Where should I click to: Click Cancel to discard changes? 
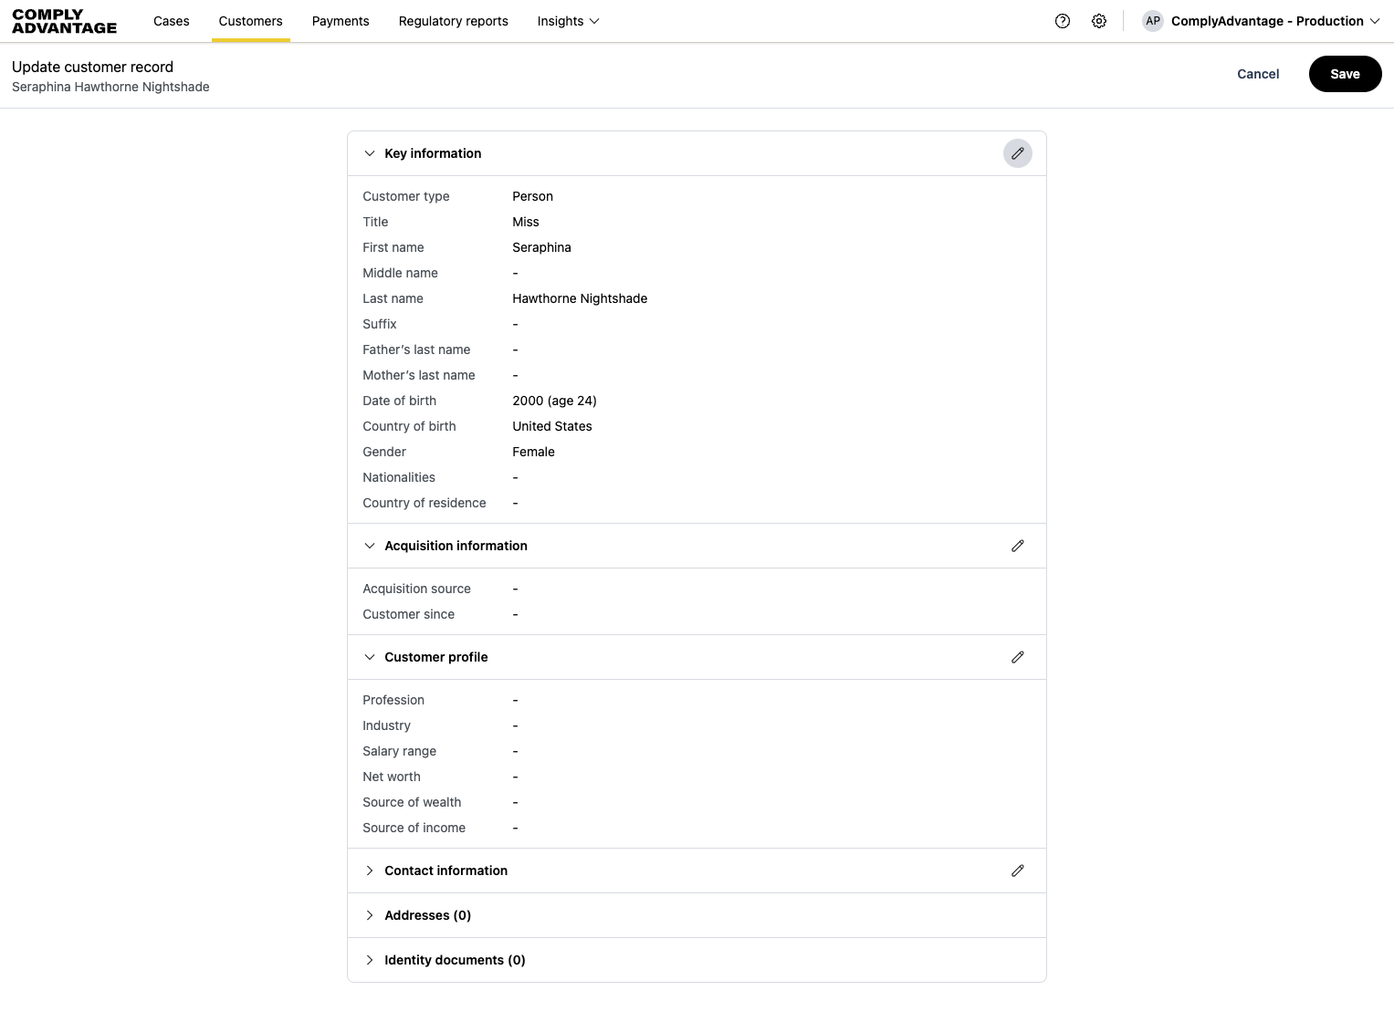pos(1258,74)
